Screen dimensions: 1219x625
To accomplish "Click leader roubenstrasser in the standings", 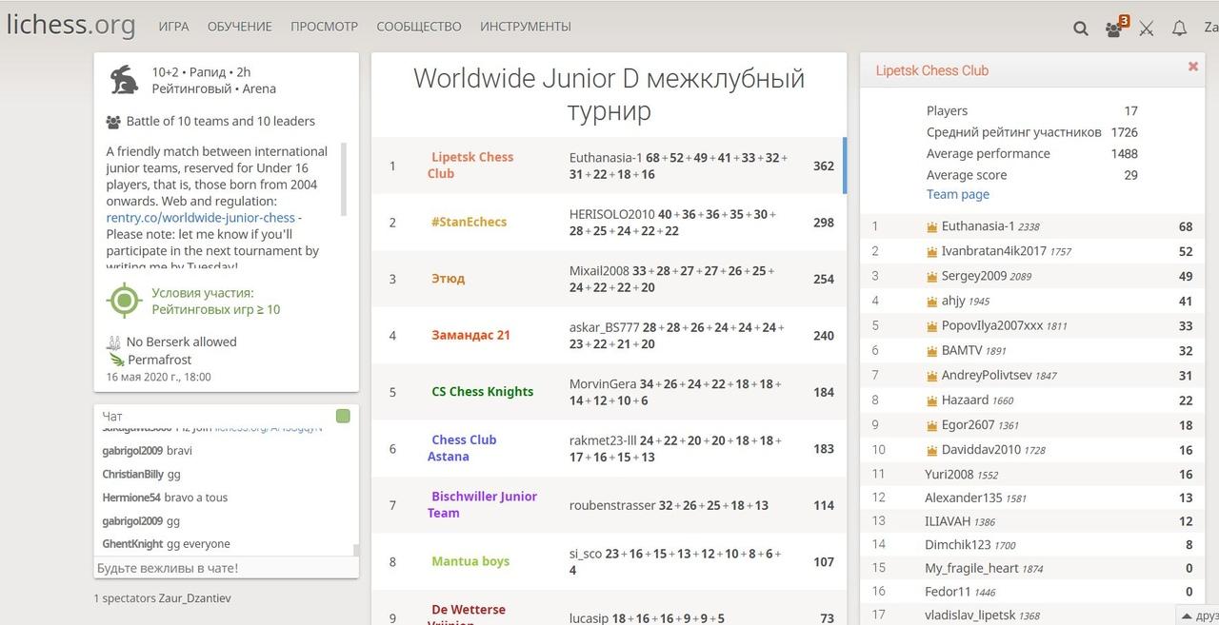I will pos(612,505).
